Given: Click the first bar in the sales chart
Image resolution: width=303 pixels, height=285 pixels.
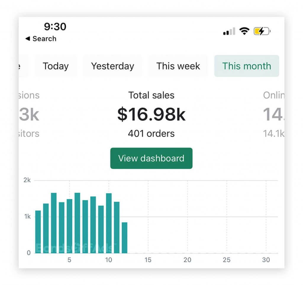Looking at the screenshot, I should [38, 232].
